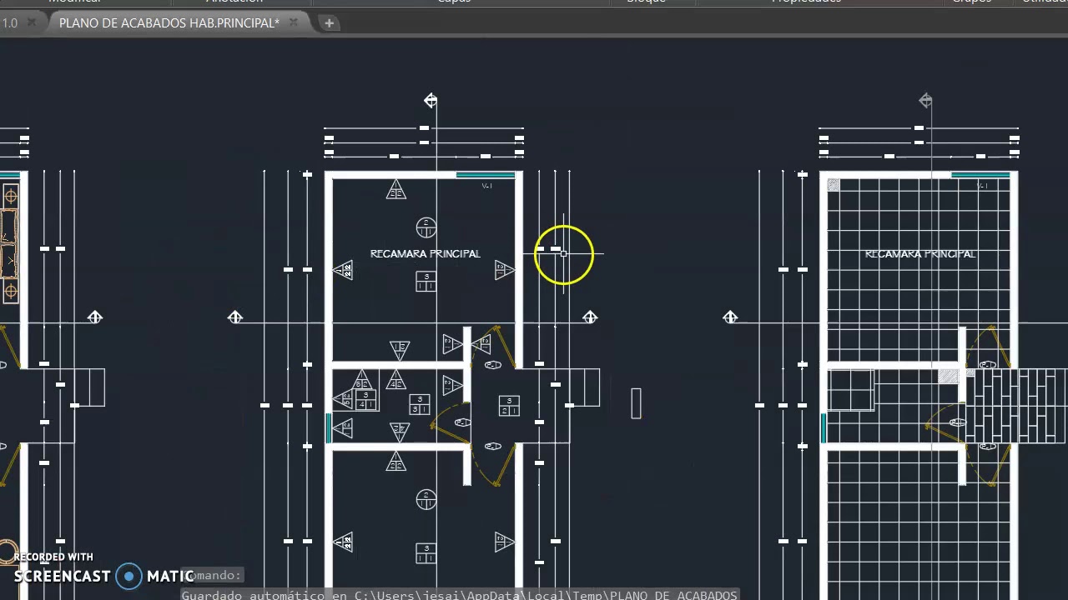Click the 'Guardado automático en C:\Users' command history line

coord(460,594)
